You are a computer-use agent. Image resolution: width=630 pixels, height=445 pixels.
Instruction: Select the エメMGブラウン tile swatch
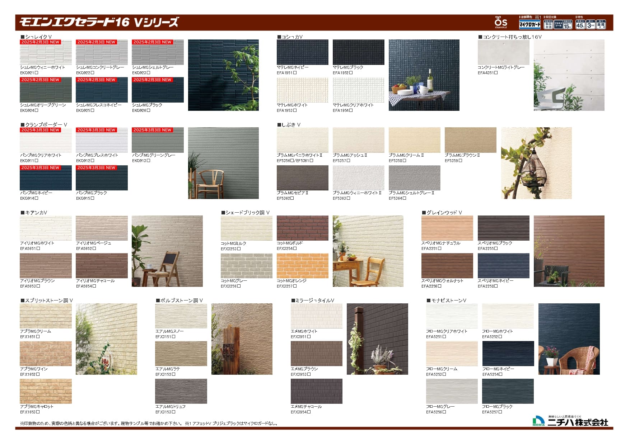pyautogui.click(x=316, y=353)
